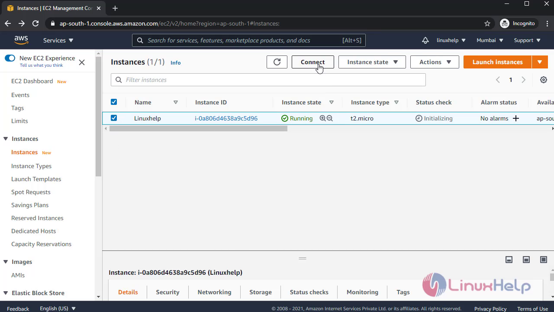The image size is (554, 312).
Task: Open the Mumbai region dropdown
Action: click(x=490, y=40)
